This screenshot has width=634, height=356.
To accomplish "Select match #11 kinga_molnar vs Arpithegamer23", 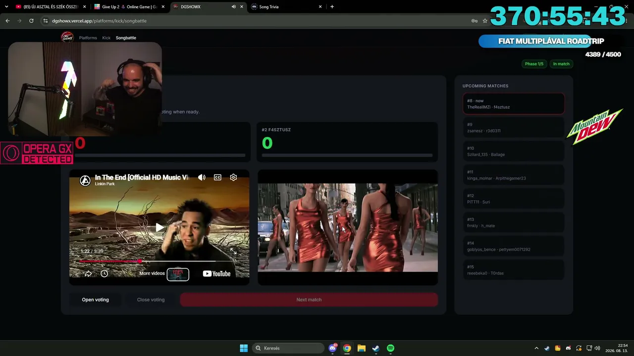I will [514, 175].
